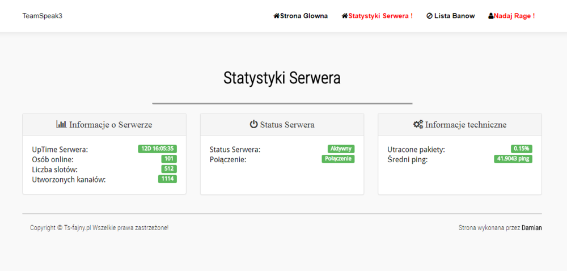Click the Status Serwera: row label

[235, 150]
